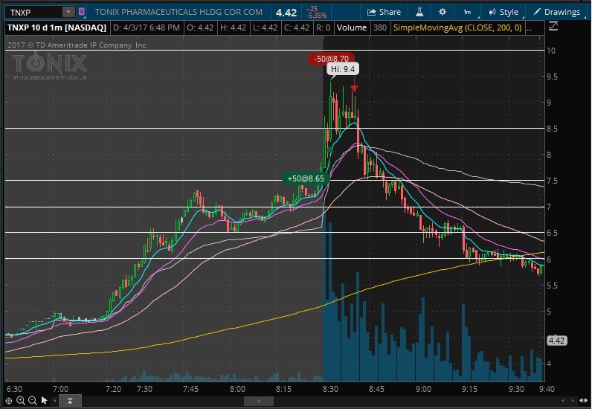The height and width of the screenshot is (409, 592).
Task: Click the L: 4.42 low value
Action: tap(264, 28)
